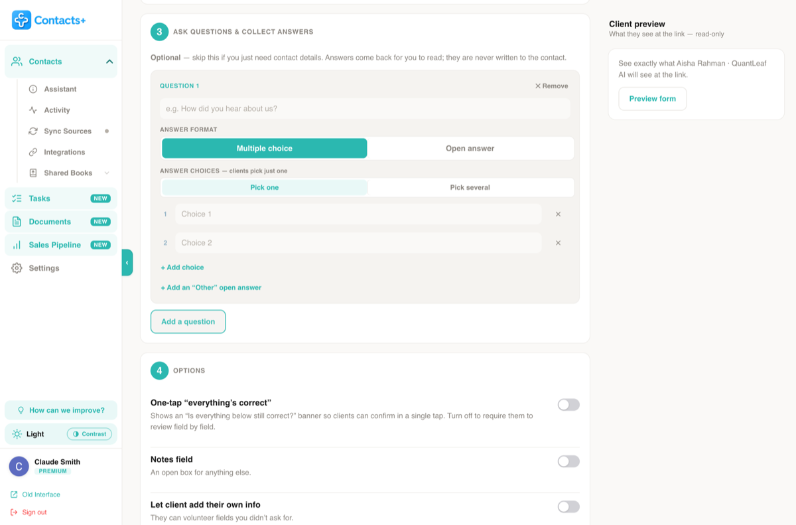Screen dimensions: 796x525
Task: Collapse sidebar with the teal arrow handle
Action: click(127, 262)
